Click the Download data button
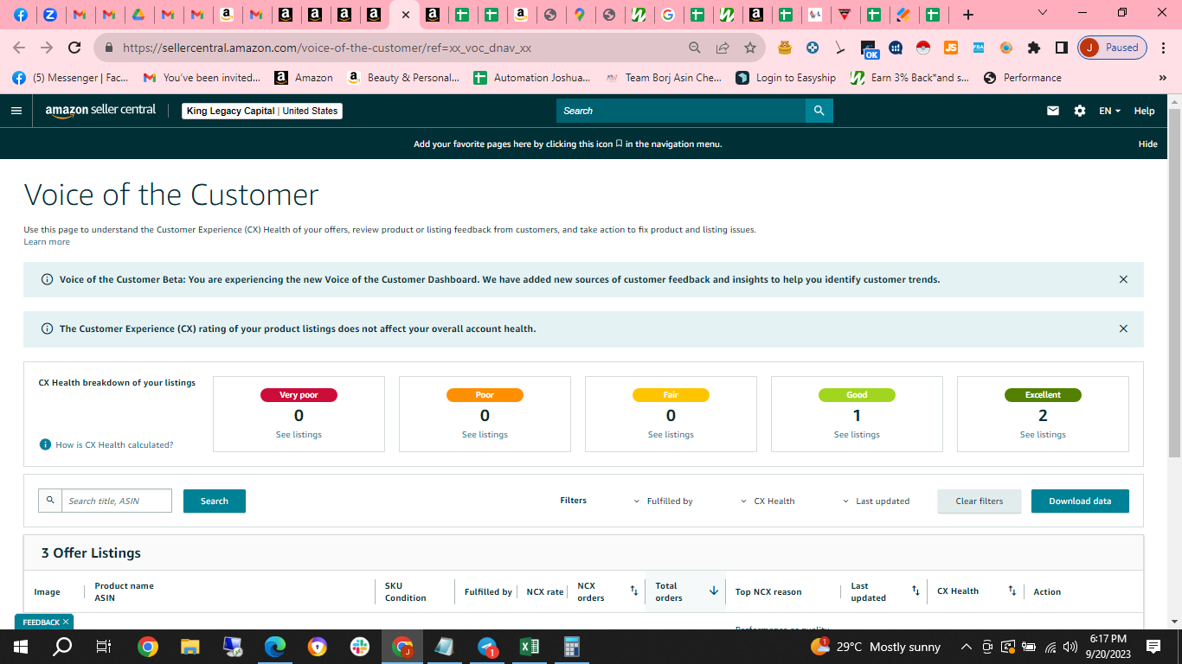This screenshot has height=664, width=1182. [1080, 501]
